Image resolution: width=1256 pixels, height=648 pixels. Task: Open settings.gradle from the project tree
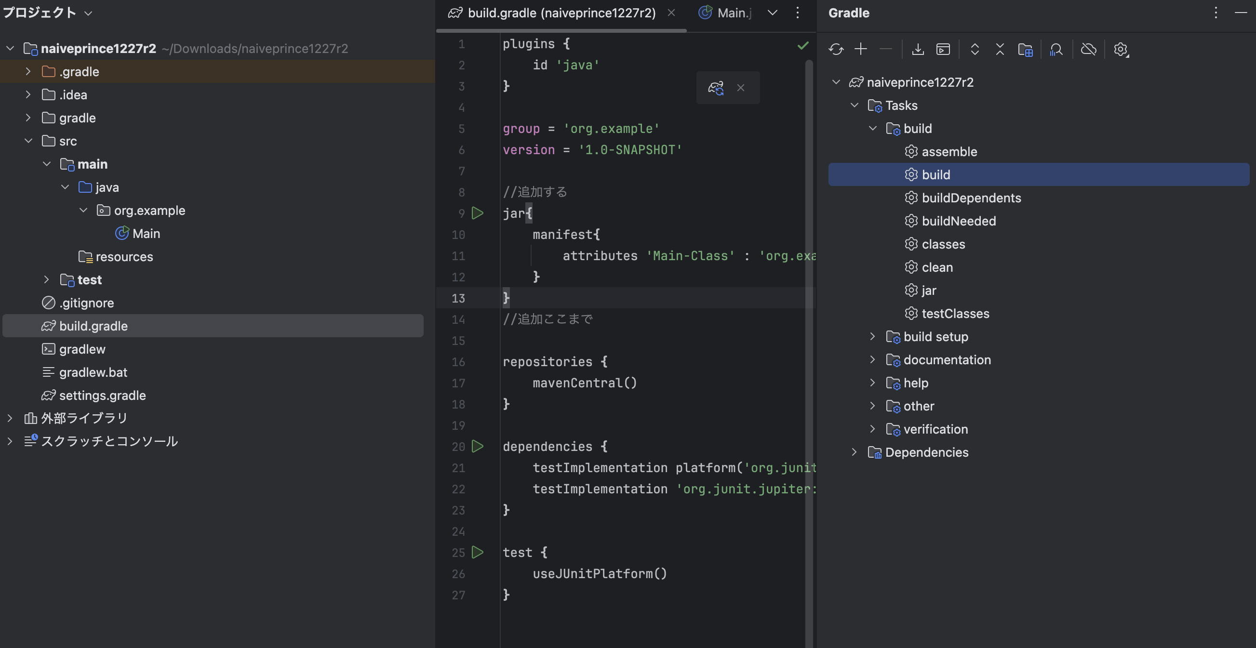pyautogui.click(x=102, y=395)
